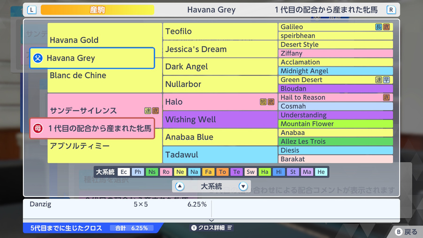The width and height of the screenshot is (423, 238).
Task: Click the B 戻る back button
Action: click(406, 232)
